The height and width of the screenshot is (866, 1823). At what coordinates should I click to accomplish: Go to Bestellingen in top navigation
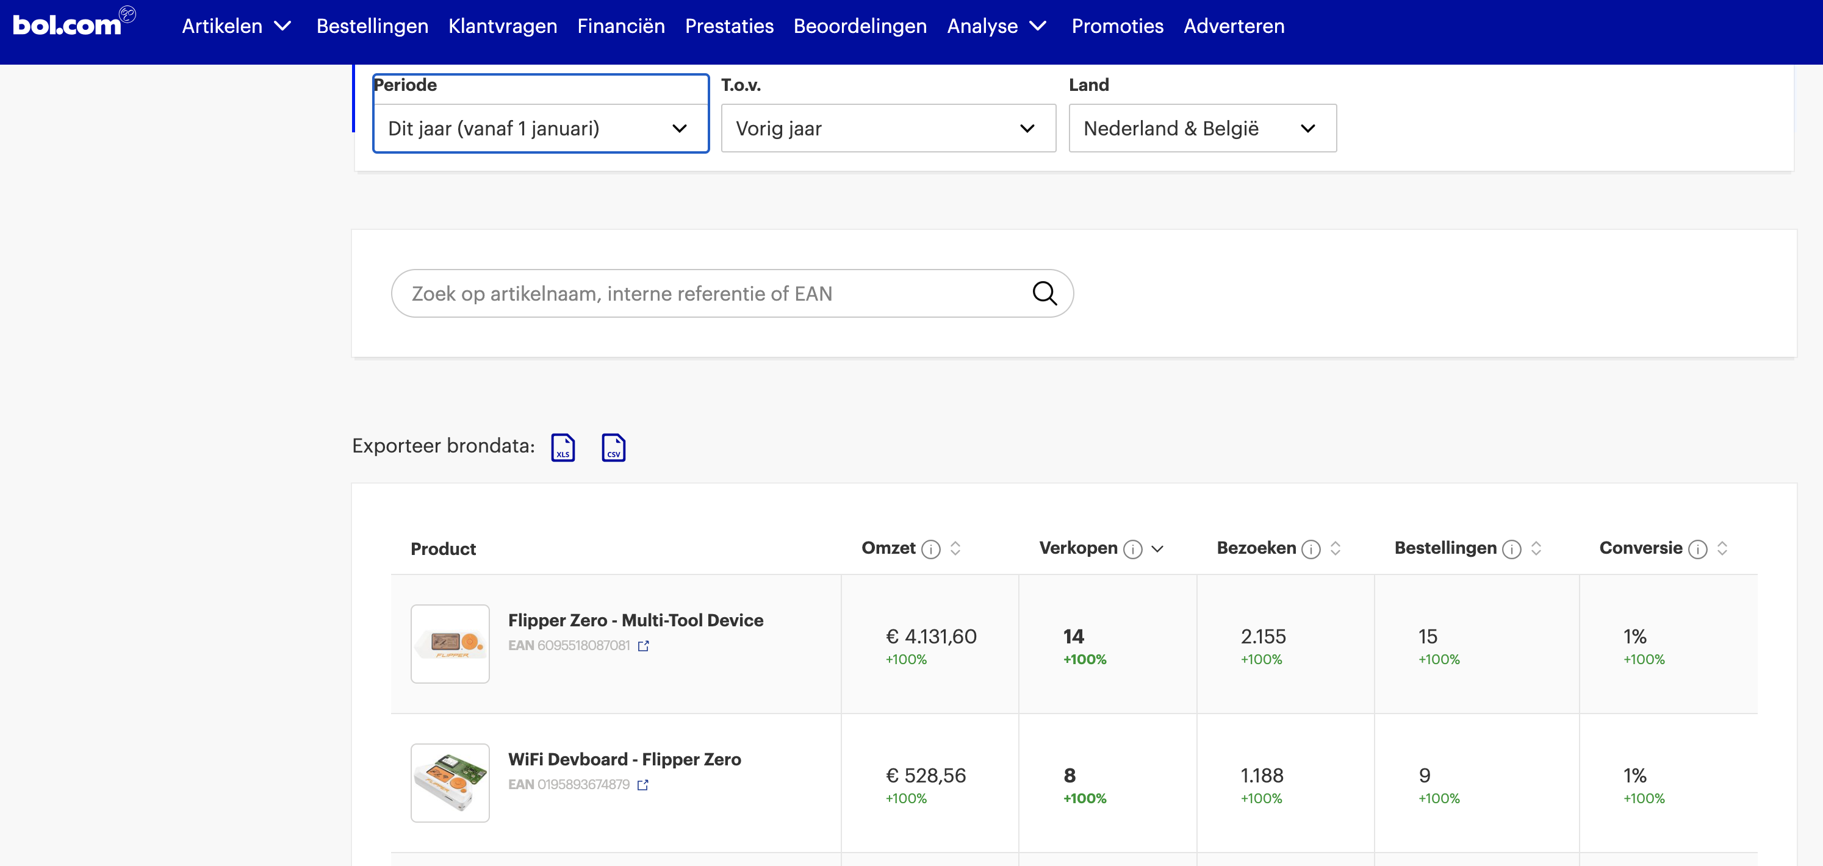pyautogui.click(x=372, y=26)
